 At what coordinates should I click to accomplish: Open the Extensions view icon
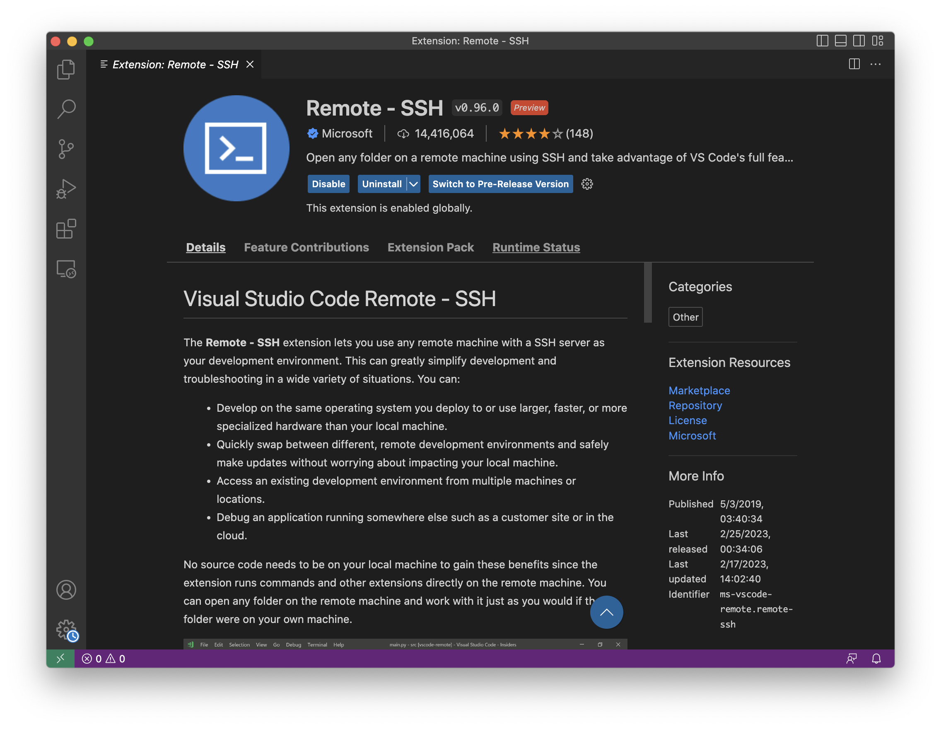(x=66, y=229)
